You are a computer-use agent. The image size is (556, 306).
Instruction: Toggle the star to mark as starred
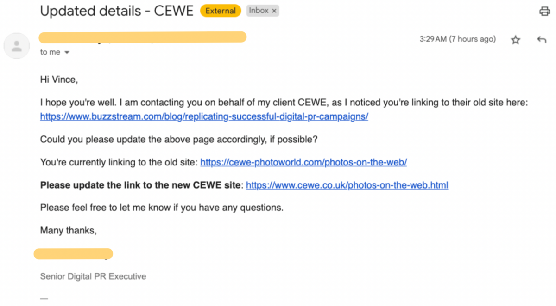click(515, 40)
